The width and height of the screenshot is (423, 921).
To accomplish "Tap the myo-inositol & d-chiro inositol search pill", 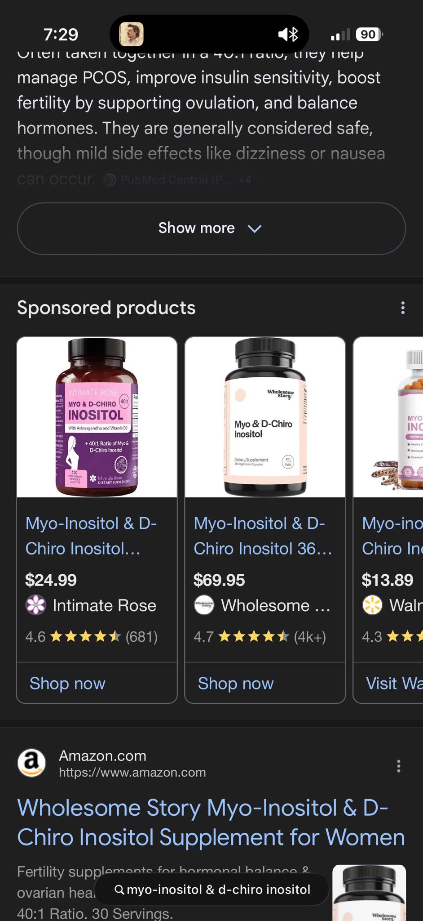I will (212, 890).
